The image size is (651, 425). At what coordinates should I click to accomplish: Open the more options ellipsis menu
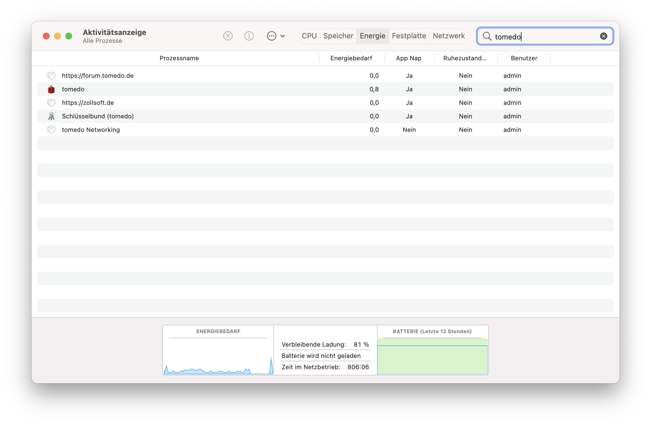271,36
